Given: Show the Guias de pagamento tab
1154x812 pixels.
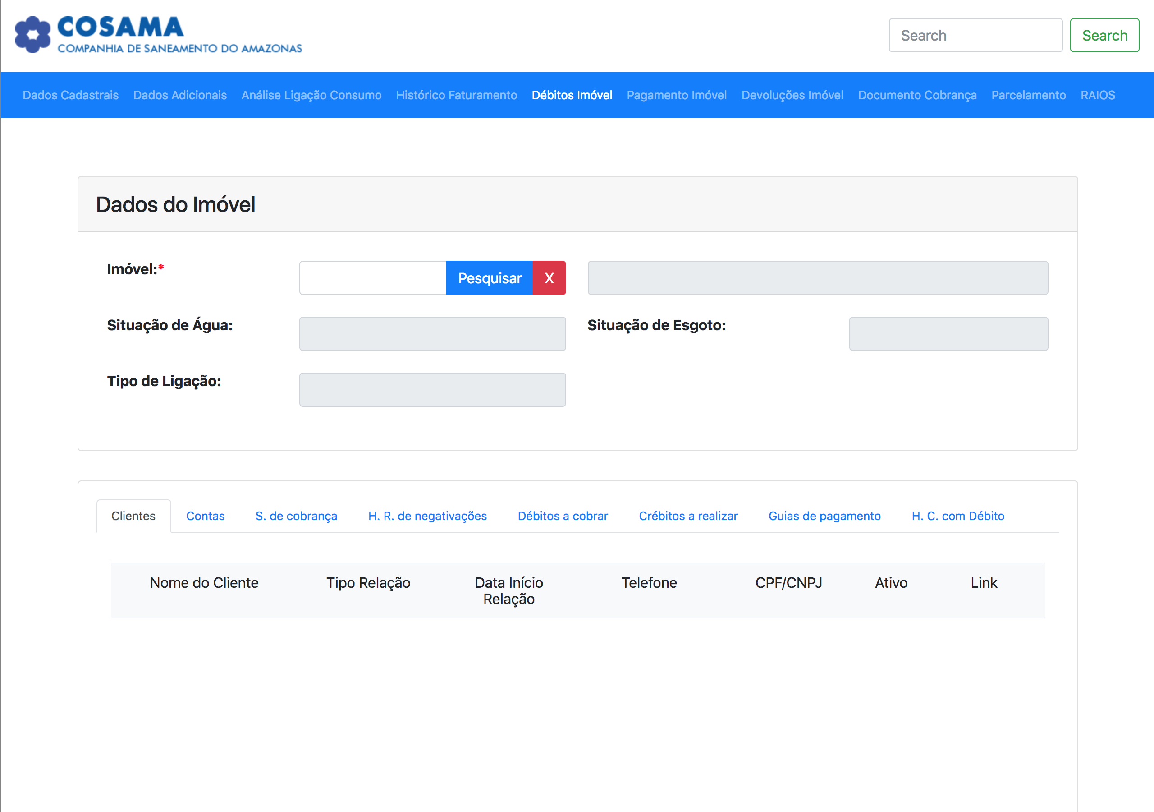Looking at the screenshot, I should (x=824, y=516).
